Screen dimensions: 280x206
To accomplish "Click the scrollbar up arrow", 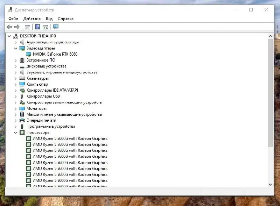I will [270, 36].
